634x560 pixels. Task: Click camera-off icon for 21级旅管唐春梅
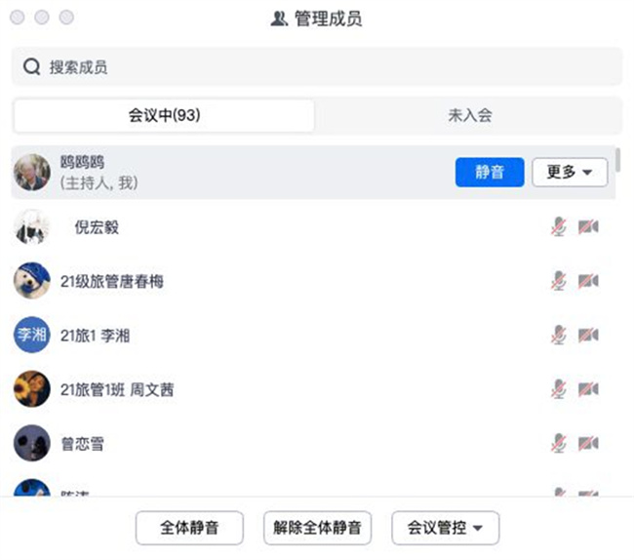[x=587, y=281]
